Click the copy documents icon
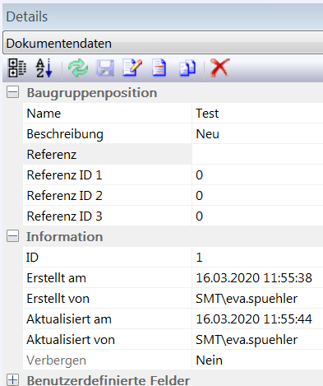 (187, 68)
